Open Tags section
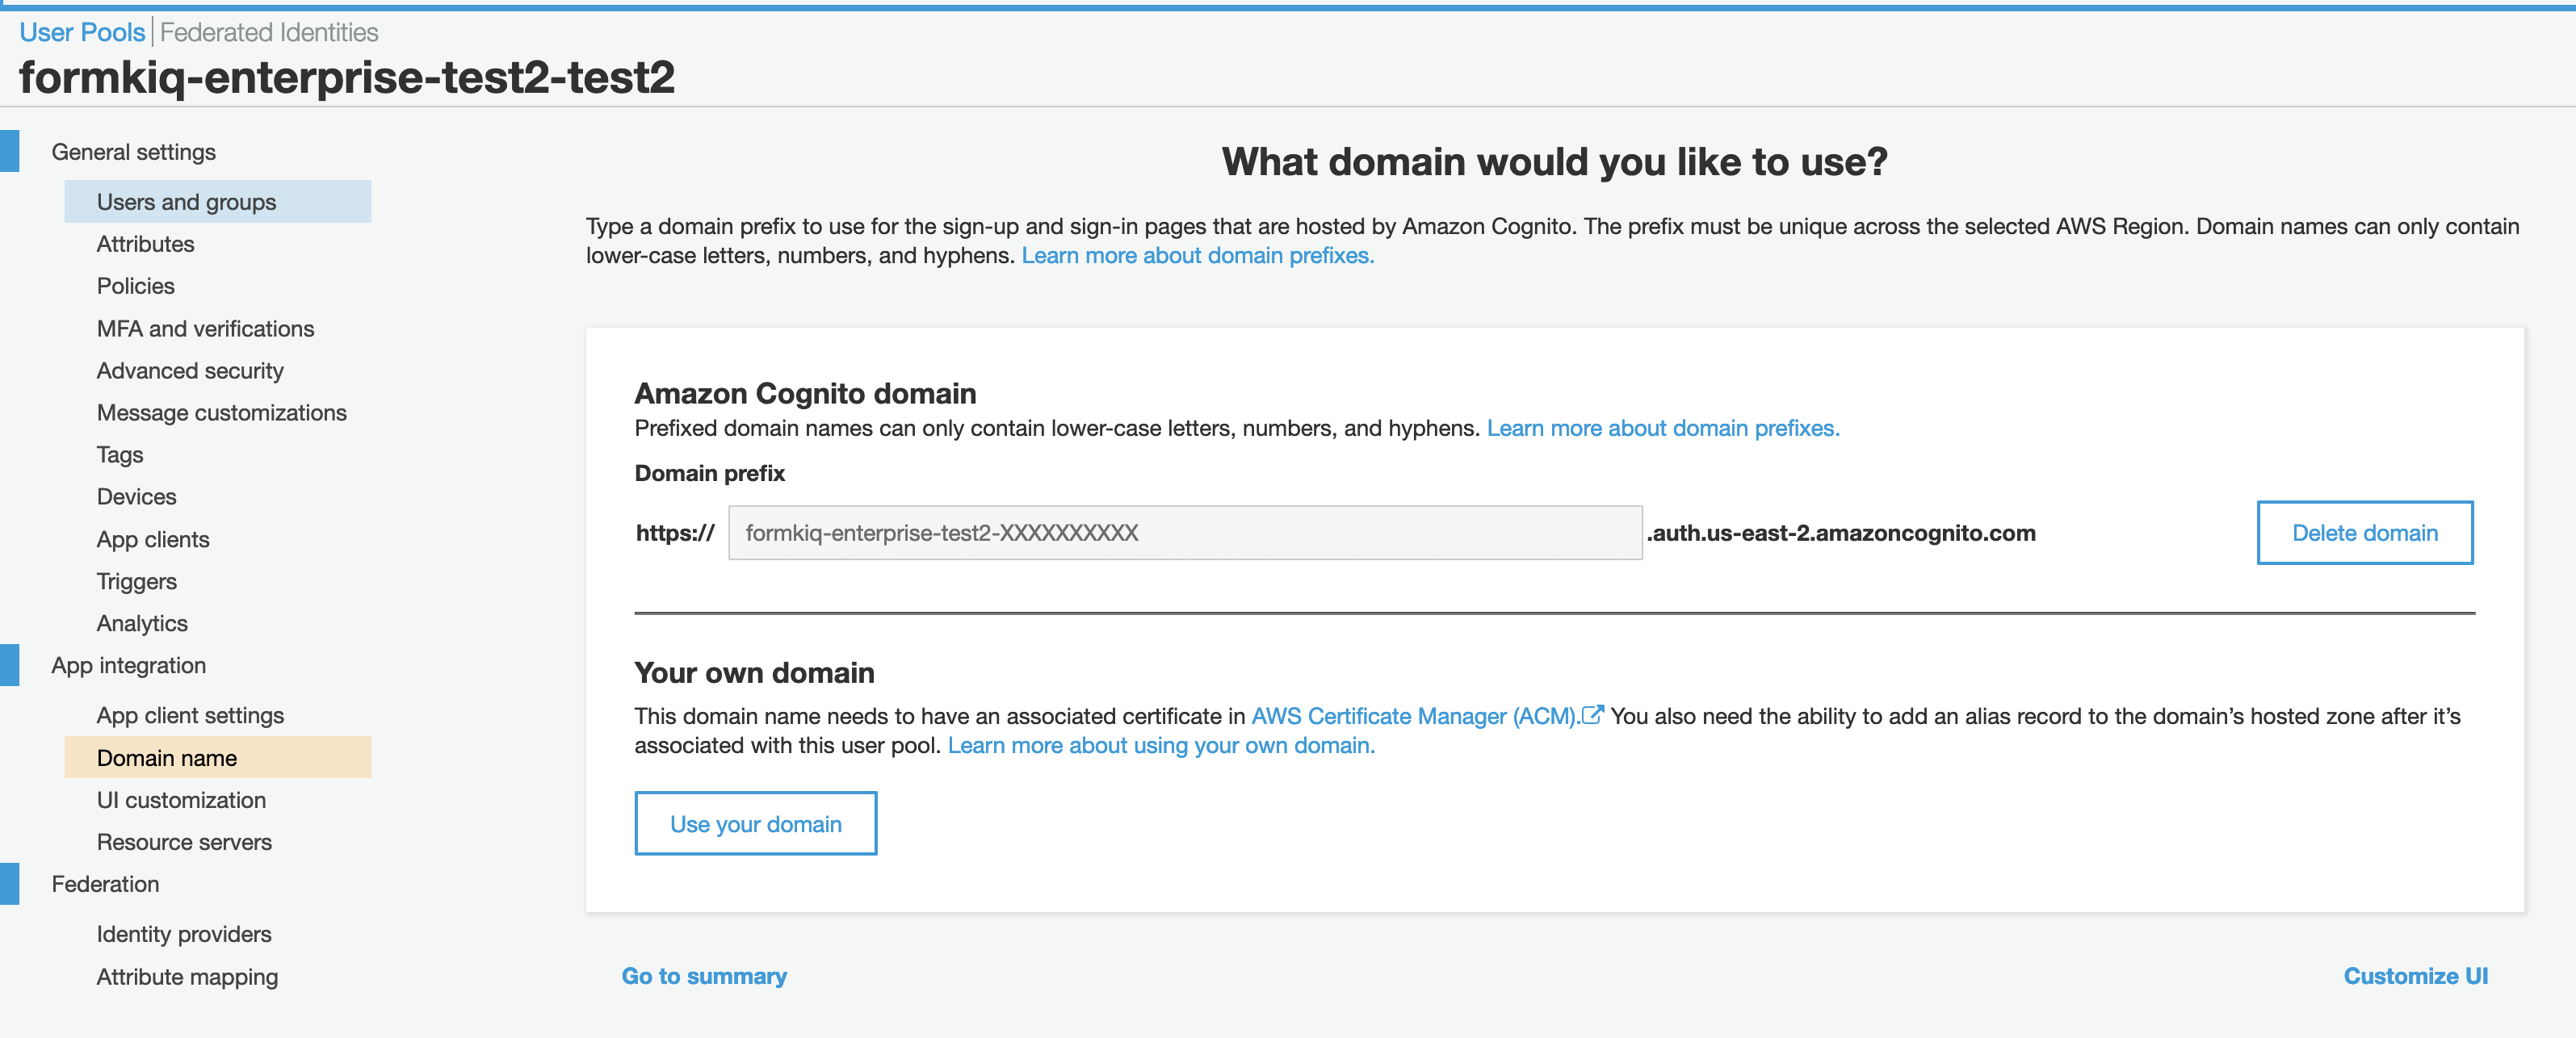 tap(120, 455)
